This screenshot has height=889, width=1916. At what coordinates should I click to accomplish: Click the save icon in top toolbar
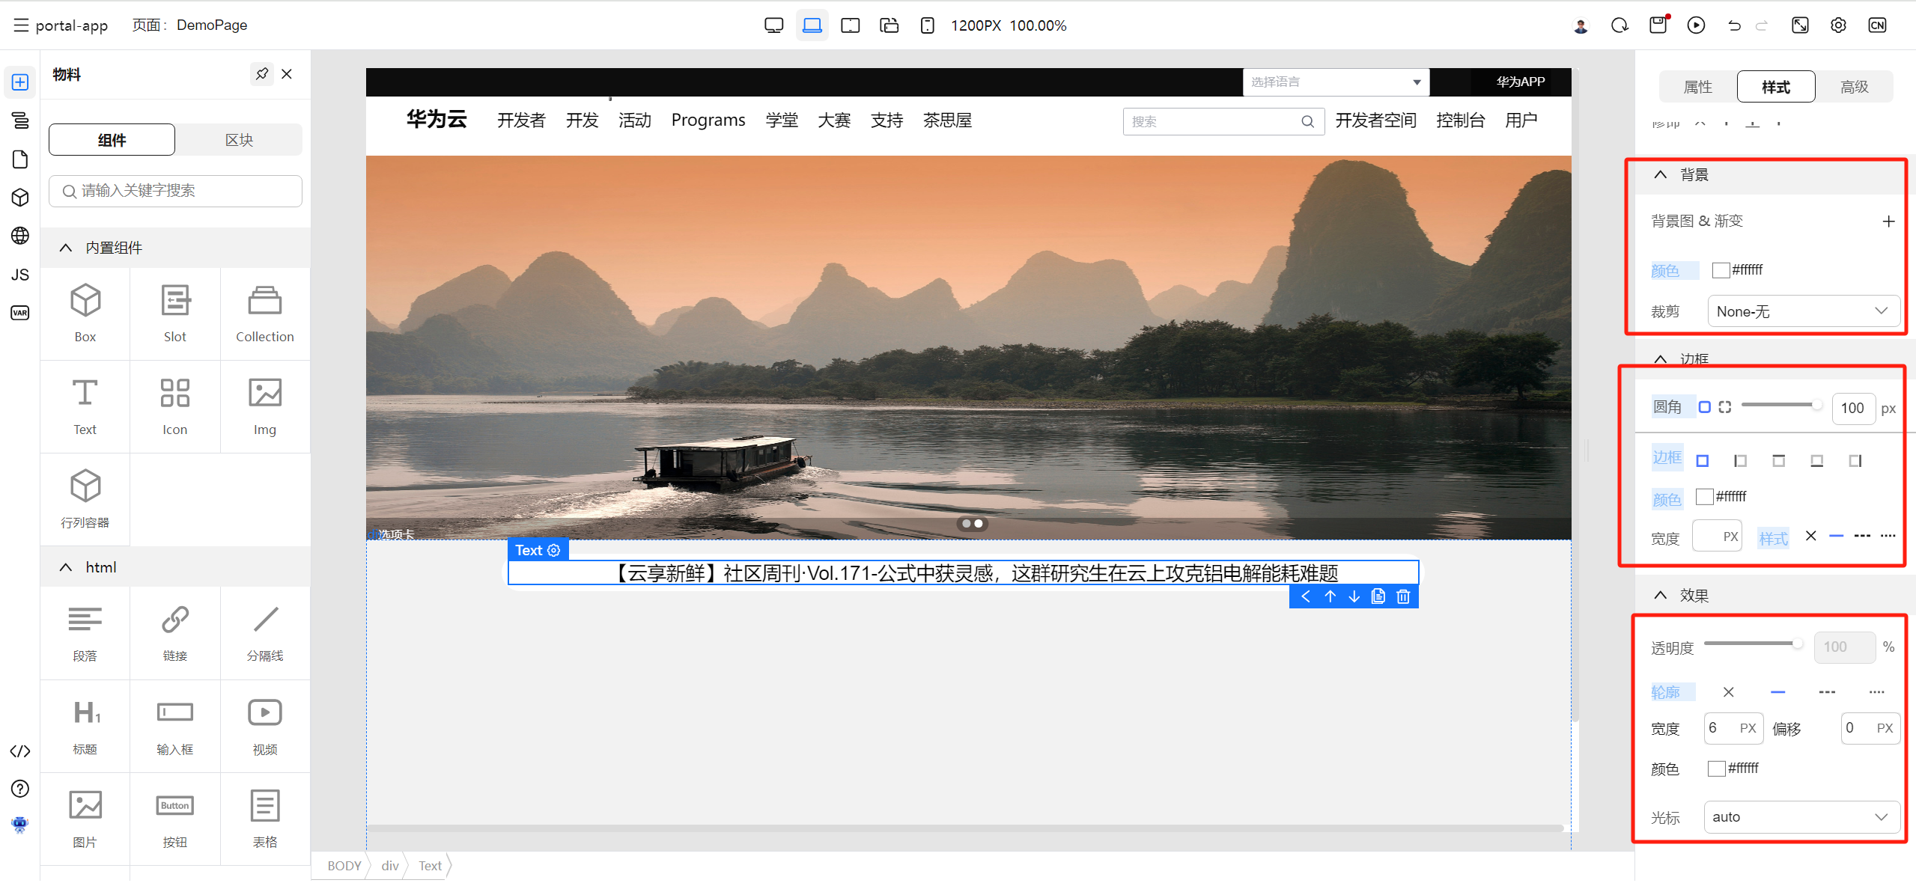(x=1658, y=25)
